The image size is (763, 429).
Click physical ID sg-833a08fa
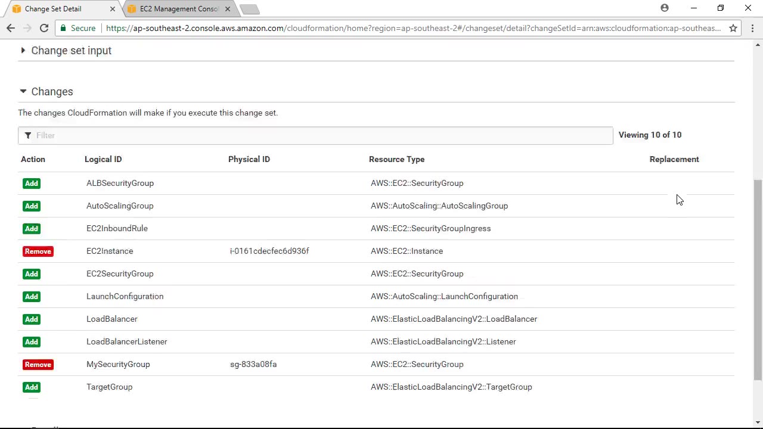point(253,364)
